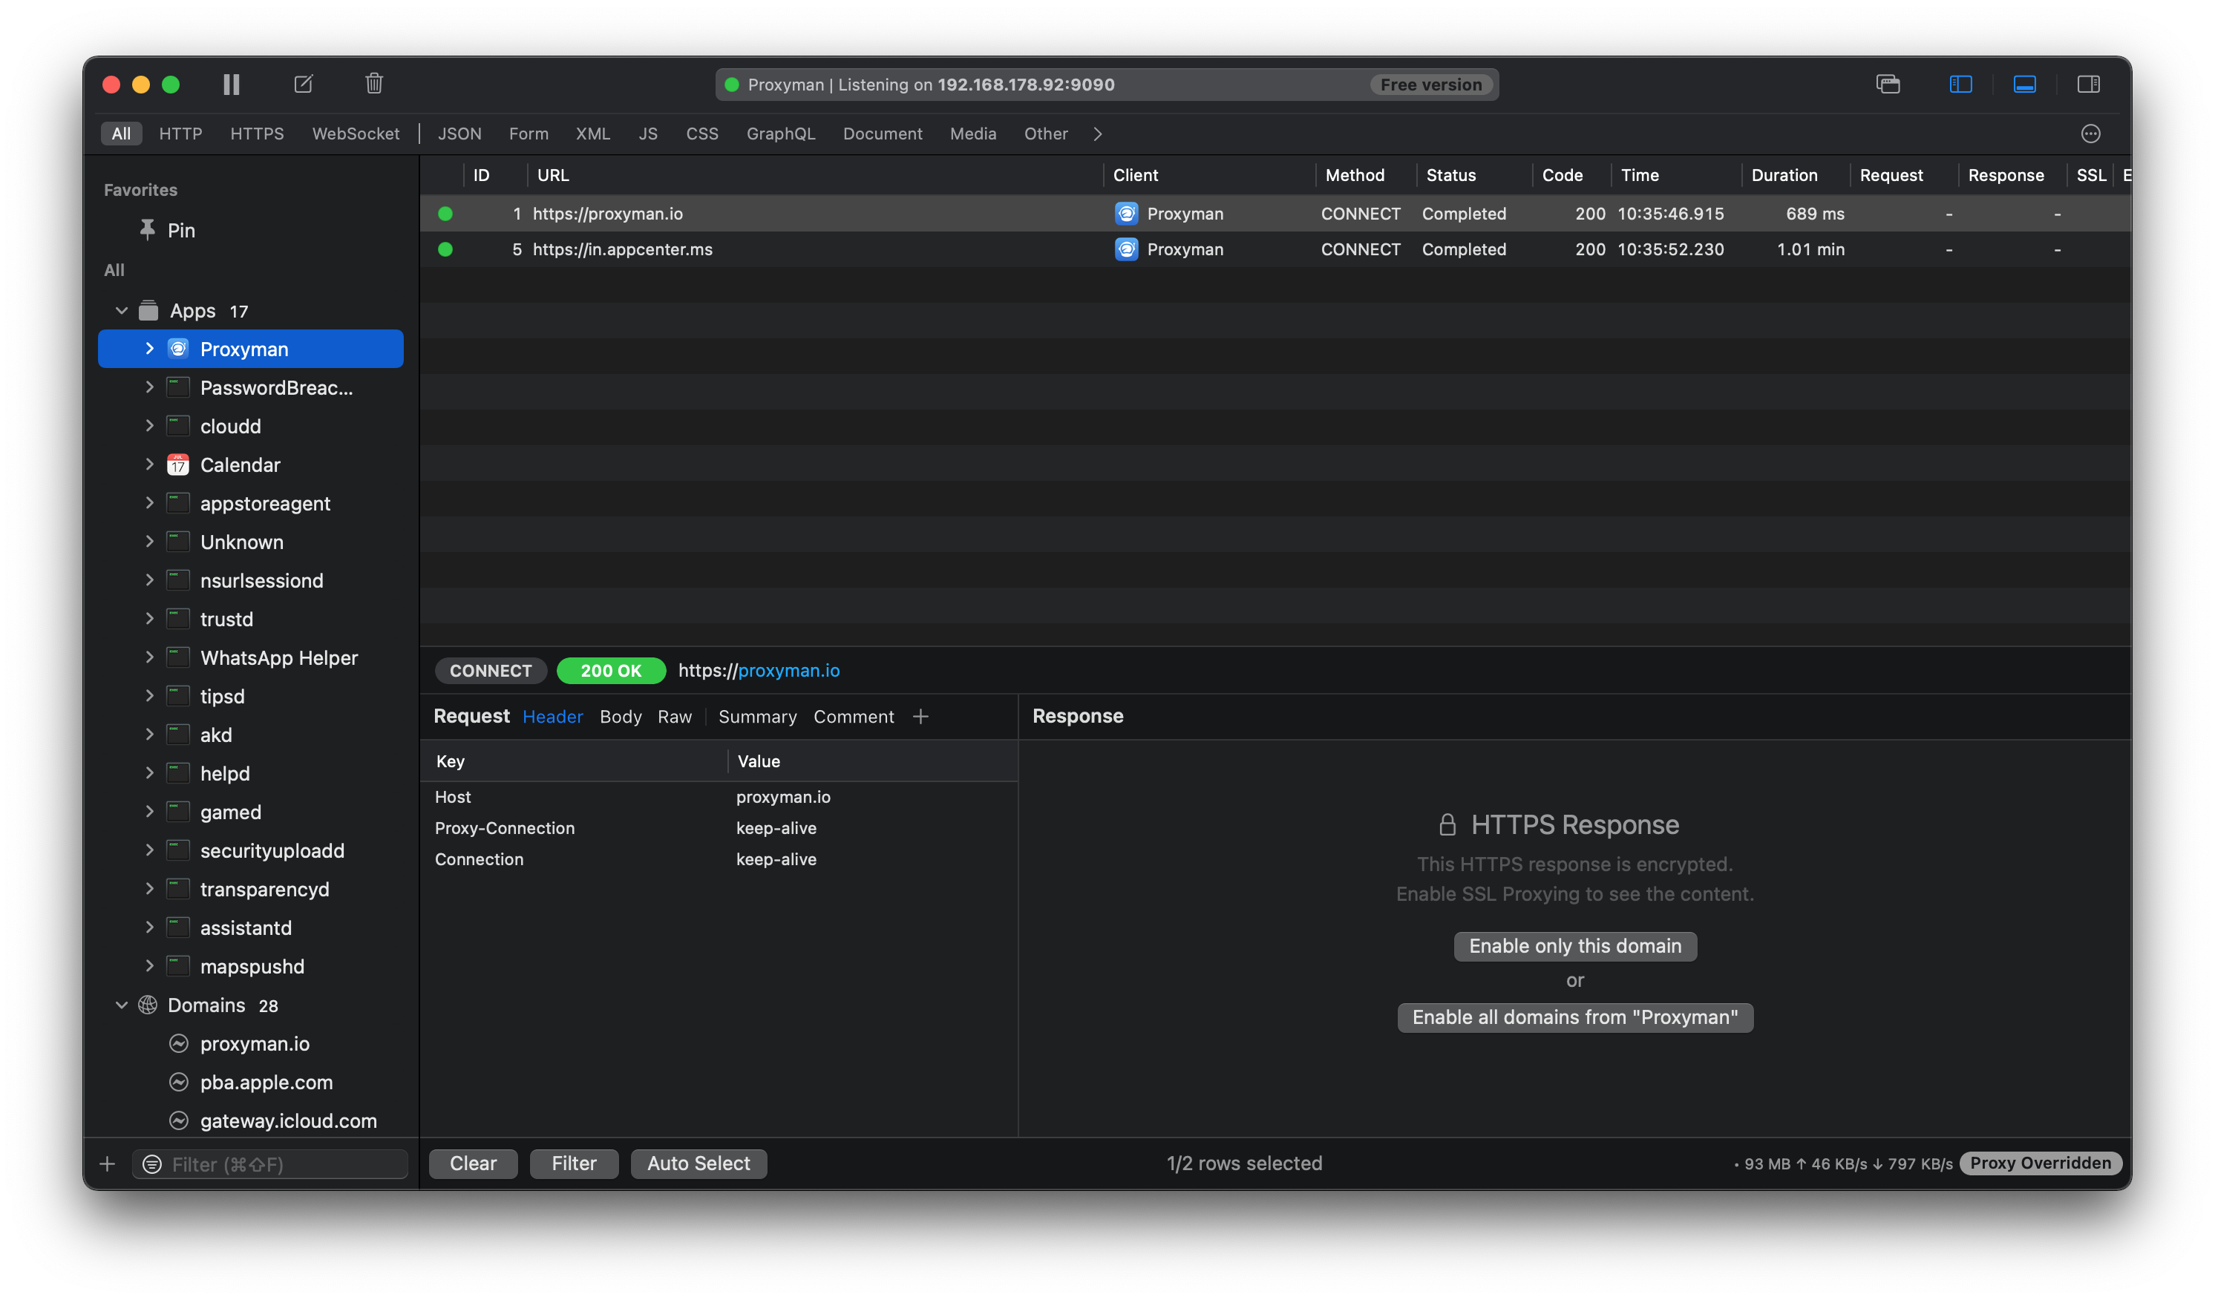
Task: Select Unknown in the apps list
Action: click(x=250, y=542)
